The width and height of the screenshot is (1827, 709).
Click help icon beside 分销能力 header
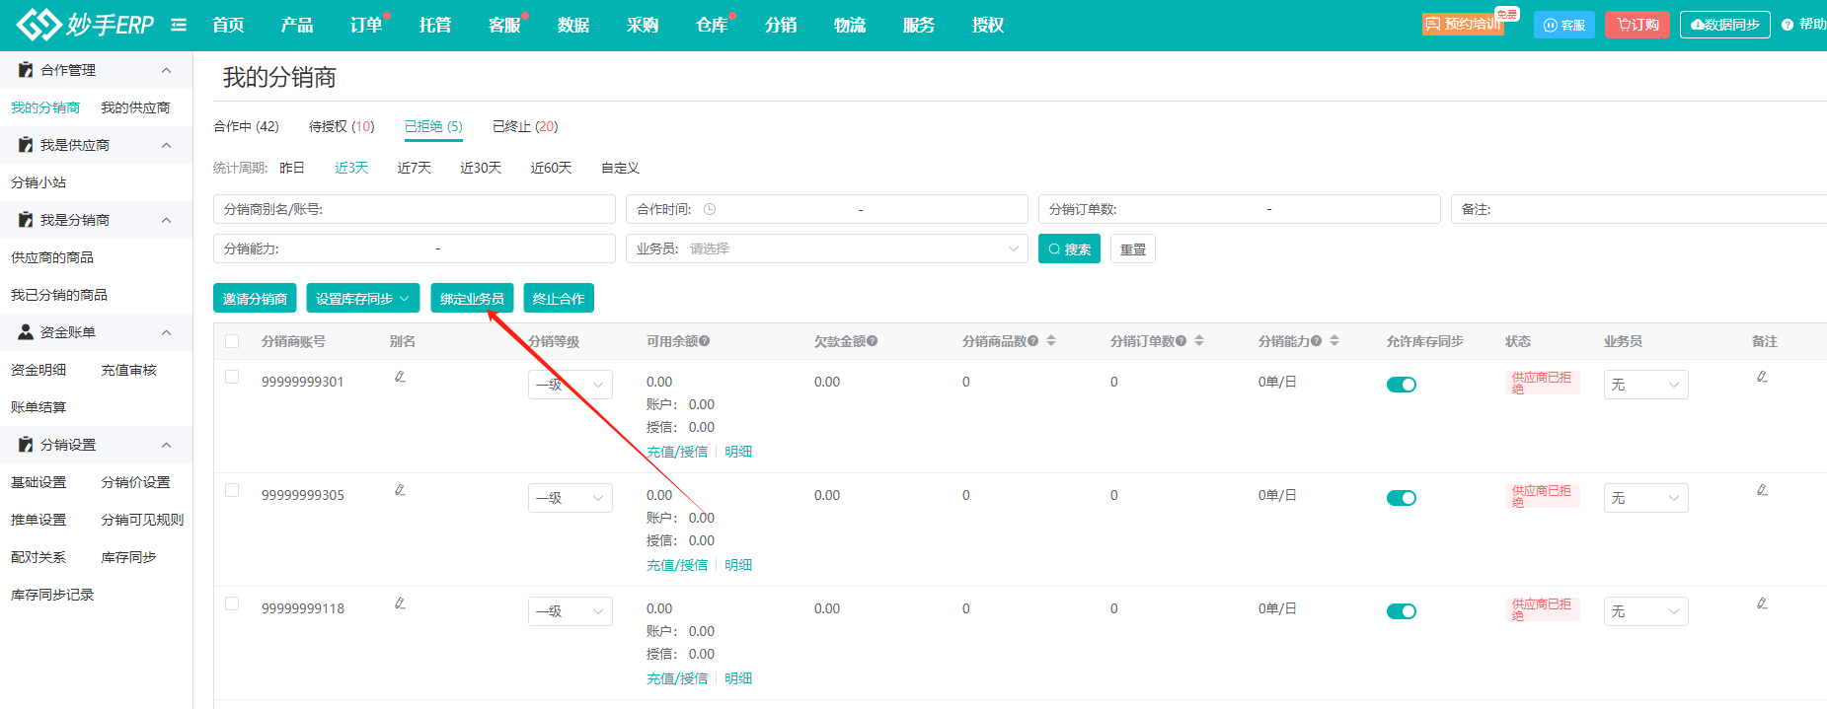click(1317, 341)
